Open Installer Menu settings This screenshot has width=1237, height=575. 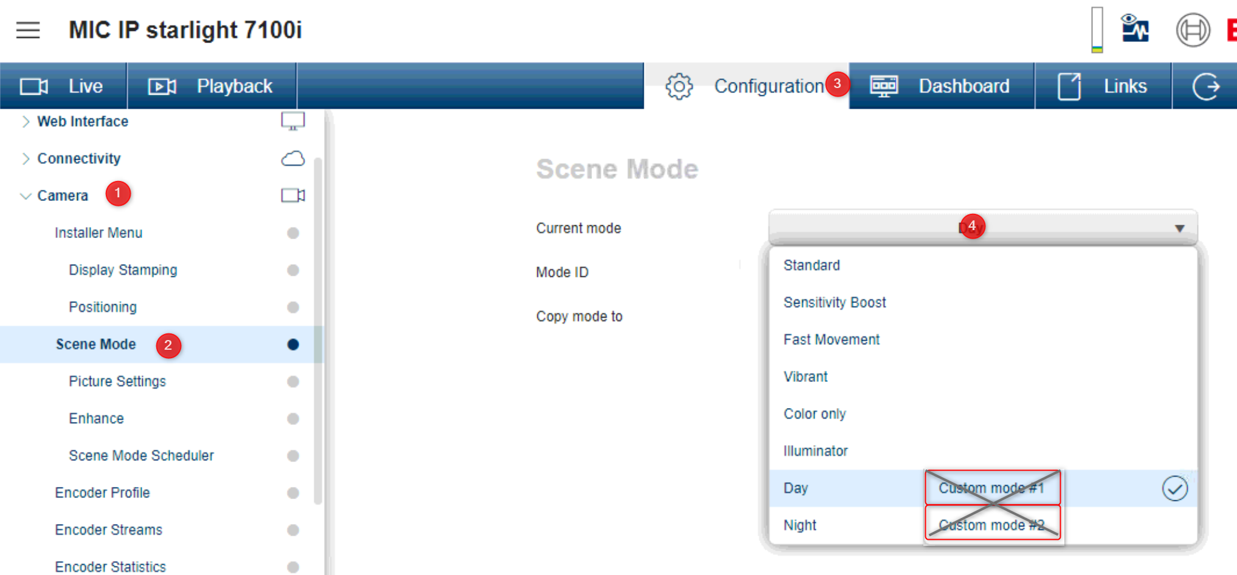click(x=98, y=233)
